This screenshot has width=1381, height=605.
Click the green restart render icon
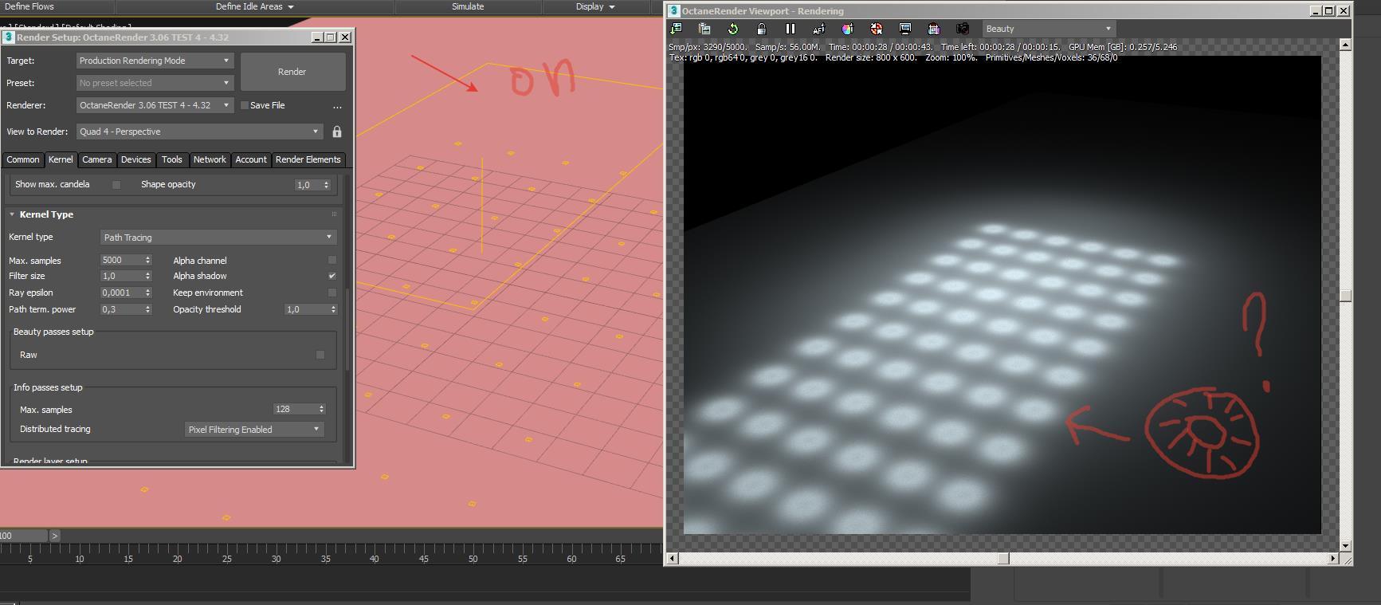(x=733, y=29)
